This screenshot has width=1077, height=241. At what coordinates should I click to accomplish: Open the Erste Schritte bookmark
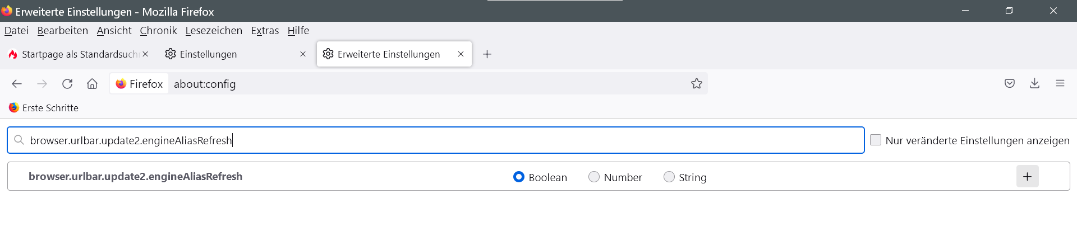[44, 108]
